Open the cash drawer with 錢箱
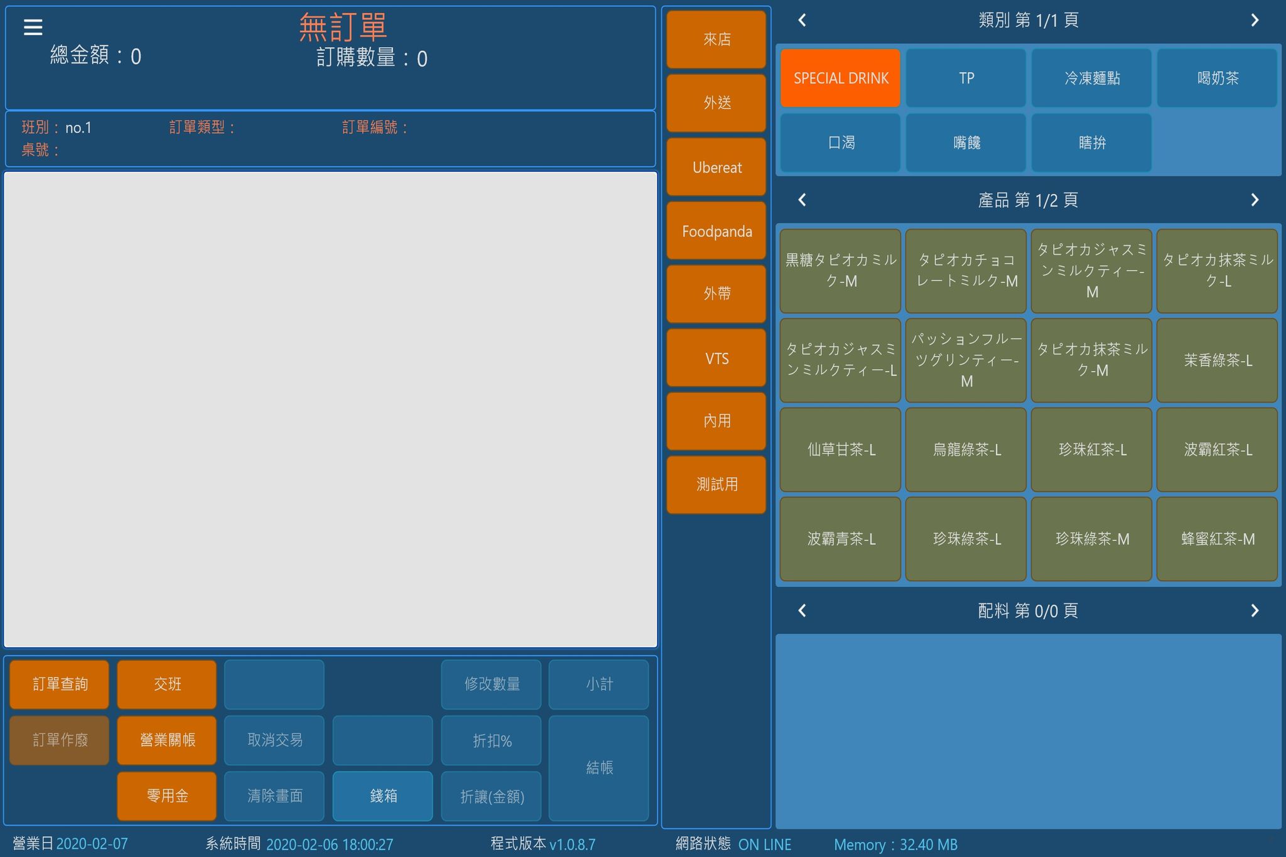This screenshot has height=857, width=1286. point(382,795)
